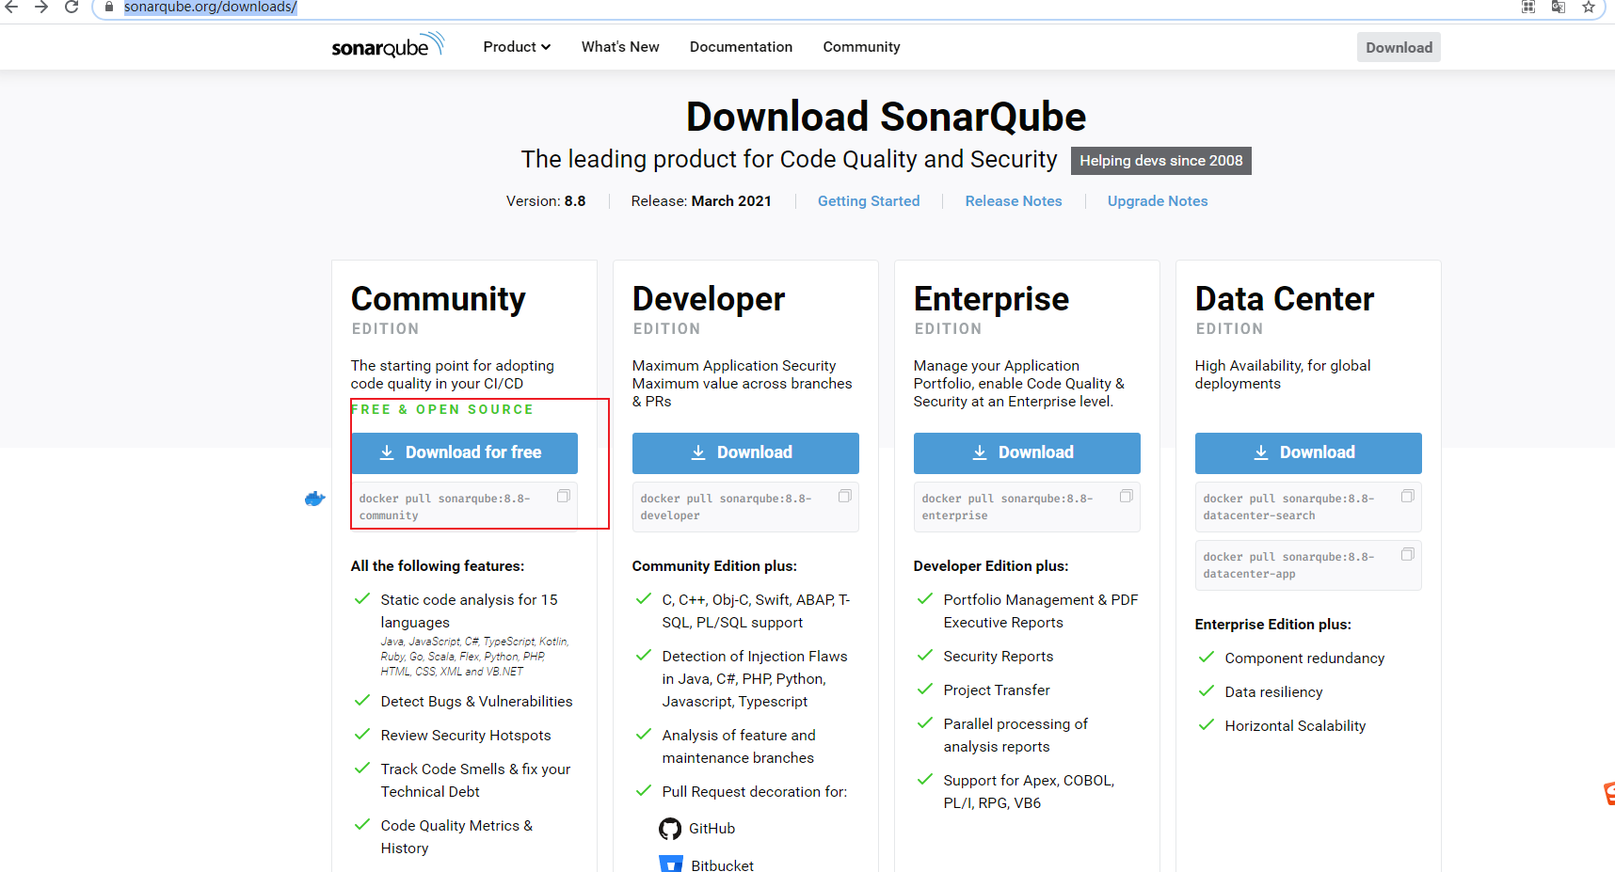Open the Release Notes link
This screenshot has width=1615, height=872.
pyautogui.click(x=1014, y=200)
